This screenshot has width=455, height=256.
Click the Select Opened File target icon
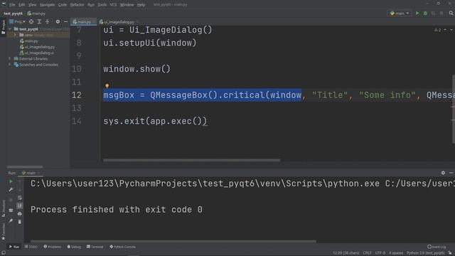pyautogui.click(x=31, y=22)
